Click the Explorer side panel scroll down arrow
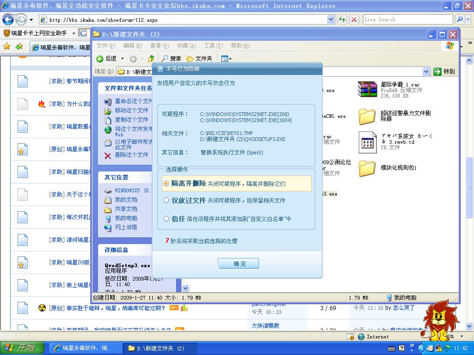 click(x=185, y=288)
